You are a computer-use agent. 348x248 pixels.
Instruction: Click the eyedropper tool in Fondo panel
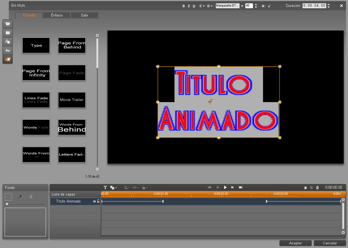pyautogui.click(x=20, y=197)
